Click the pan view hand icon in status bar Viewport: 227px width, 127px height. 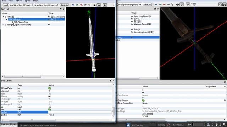pos(216,125)
